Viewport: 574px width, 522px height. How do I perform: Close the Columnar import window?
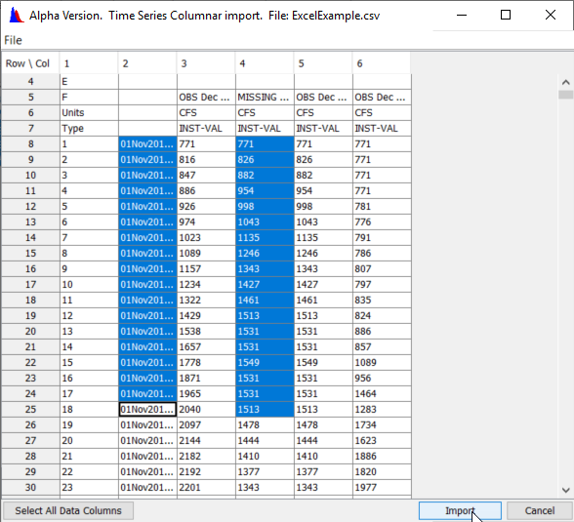551,15
